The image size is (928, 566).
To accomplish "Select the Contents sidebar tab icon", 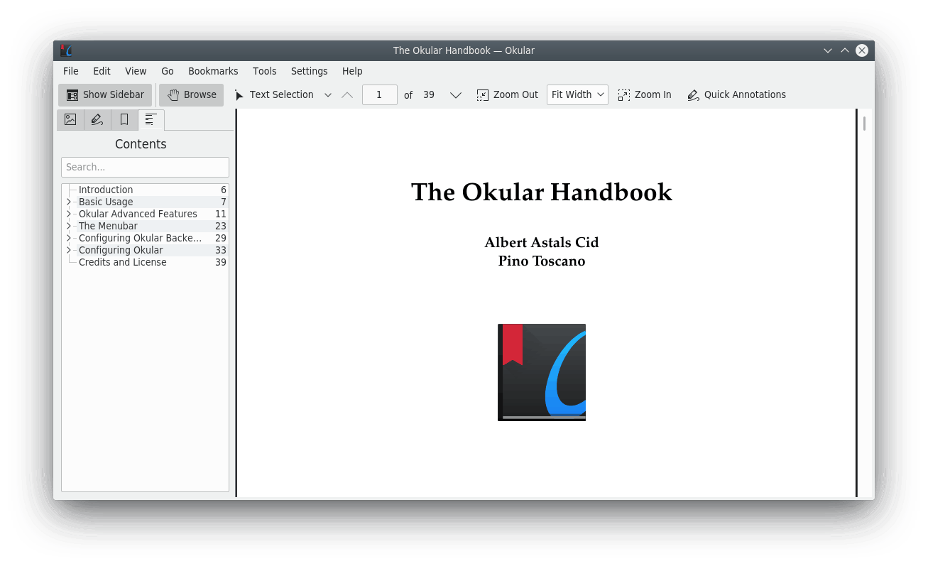I will (151, 120).
